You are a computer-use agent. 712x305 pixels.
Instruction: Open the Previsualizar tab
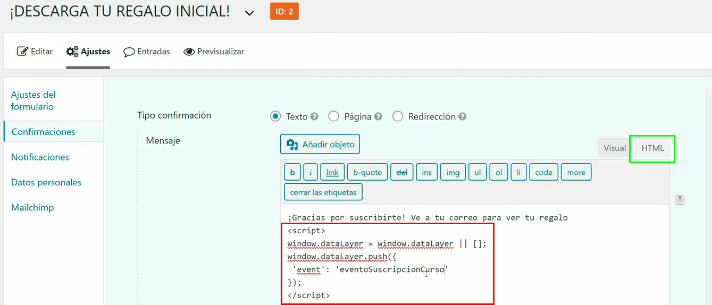(214, 52)
